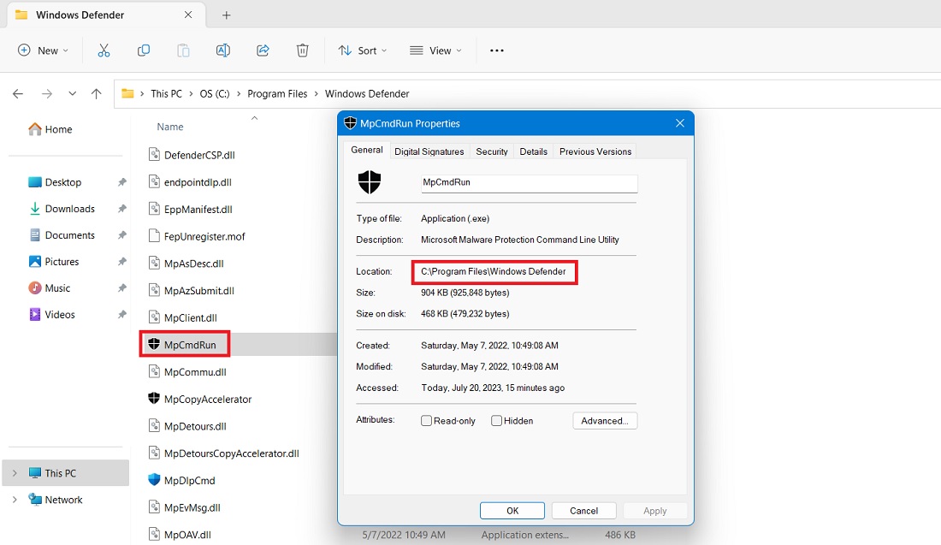Open the See more toolbar menu

tap(496, 50)
